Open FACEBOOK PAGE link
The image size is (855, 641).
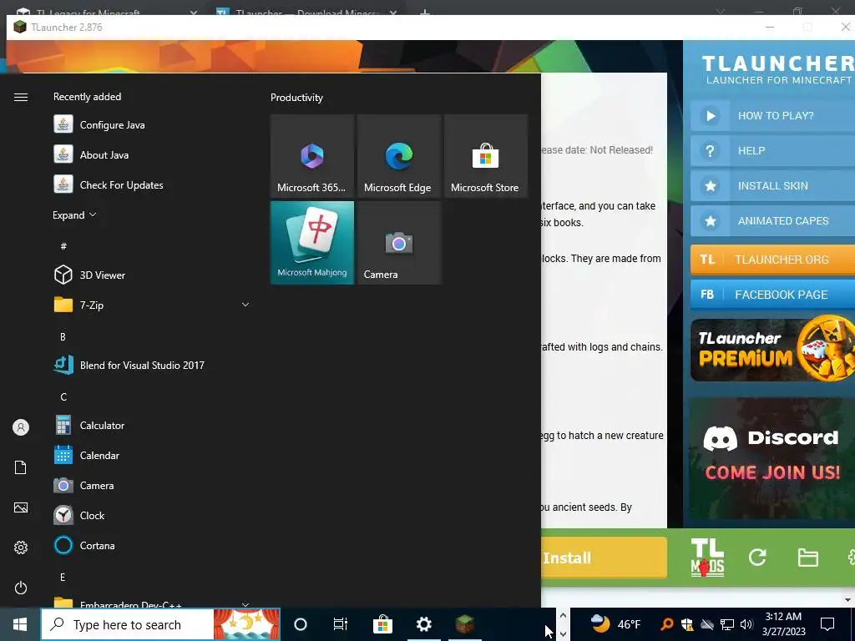click(772, 295)
